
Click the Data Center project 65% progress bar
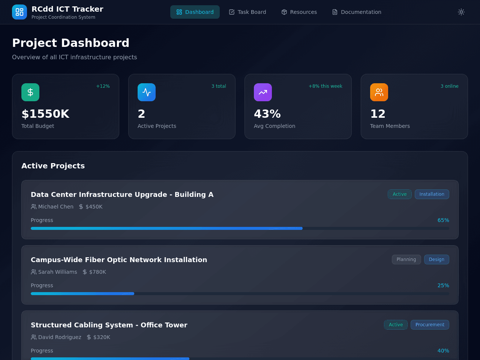pos(240,228)
